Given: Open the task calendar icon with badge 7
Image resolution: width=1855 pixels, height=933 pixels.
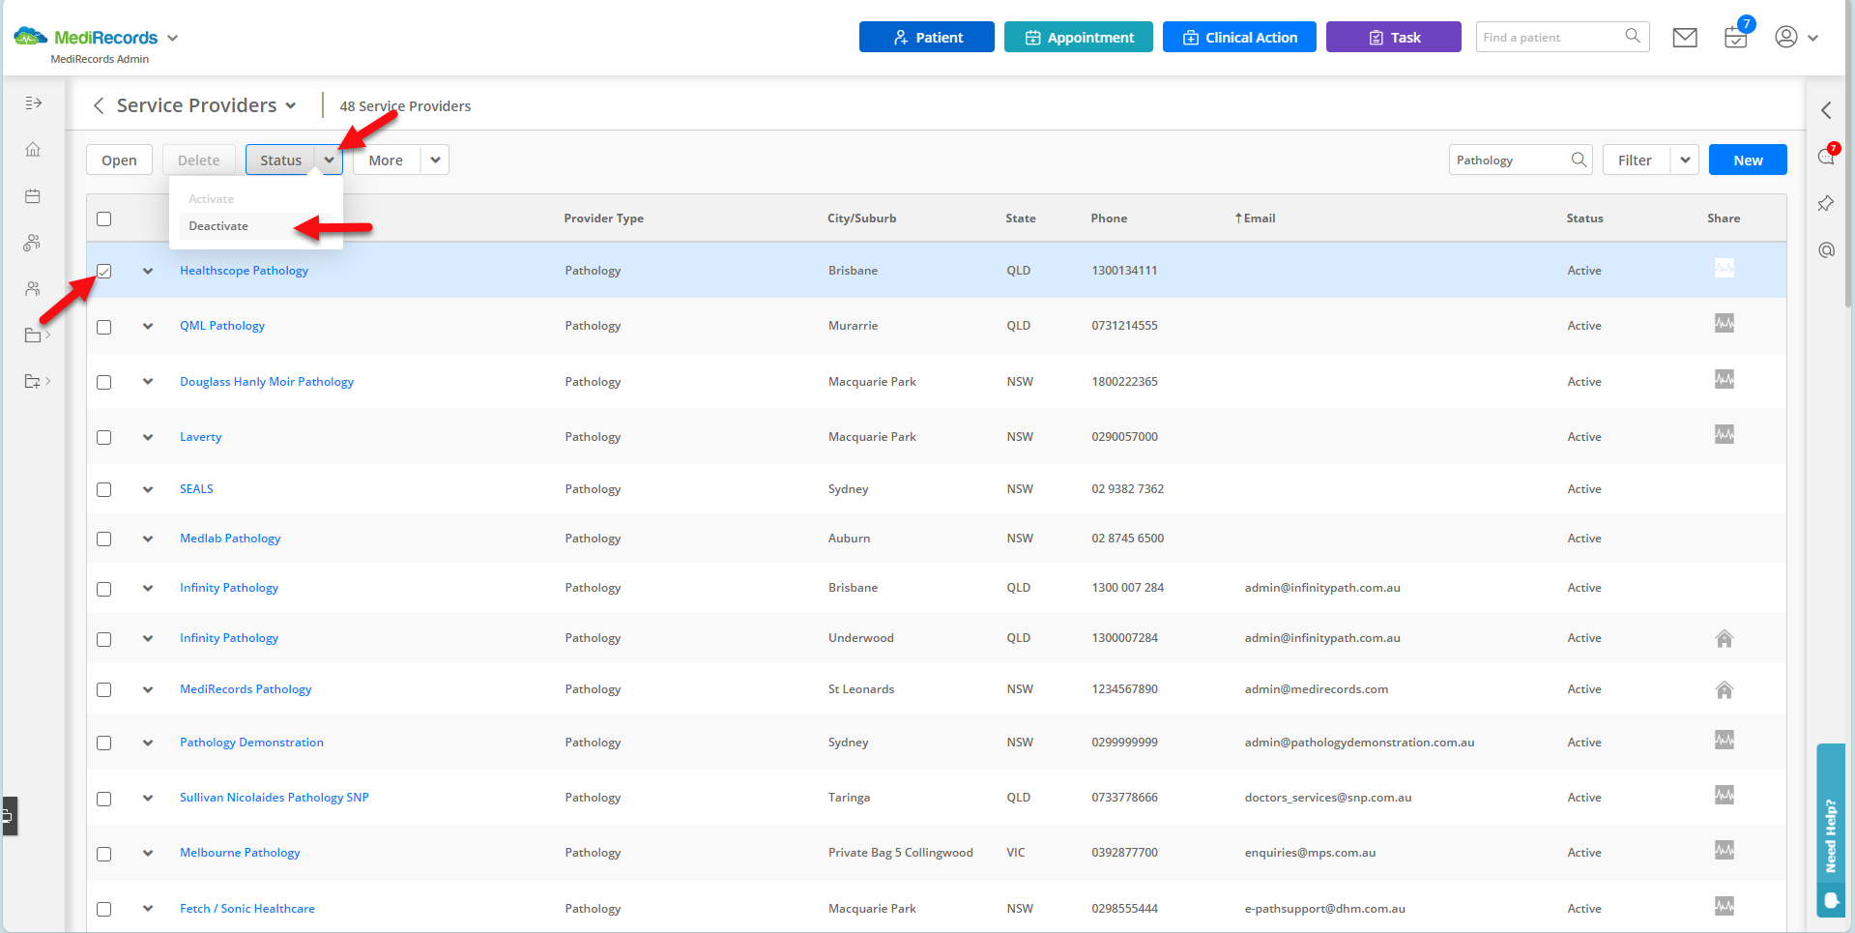Looking at the screenshot, I should (1736, 38).
